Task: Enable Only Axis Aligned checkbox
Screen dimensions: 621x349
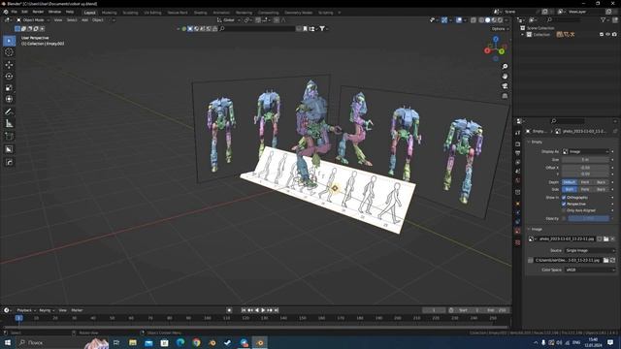Action: pos(564,210)
